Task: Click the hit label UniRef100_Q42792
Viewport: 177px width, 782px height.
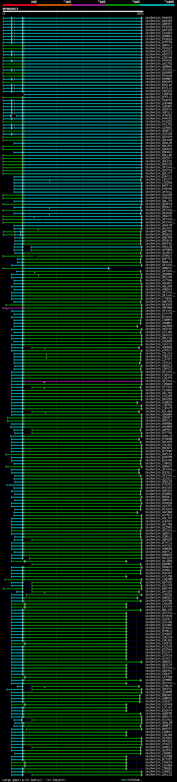Action: 159,64
